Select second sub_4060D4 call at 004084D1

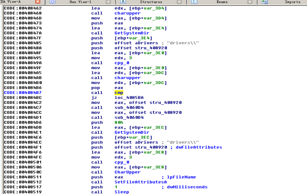(x=129, y=117)
